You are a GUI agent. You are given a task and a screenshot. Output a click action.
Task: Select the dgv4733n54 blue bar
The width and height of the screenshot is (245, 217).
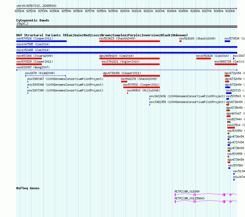[228, 87]
